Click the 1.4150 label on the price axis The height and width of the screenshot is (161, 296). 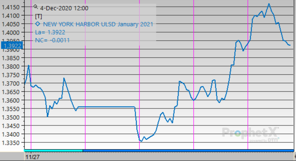pyautogui.click(x=11, y=7)
